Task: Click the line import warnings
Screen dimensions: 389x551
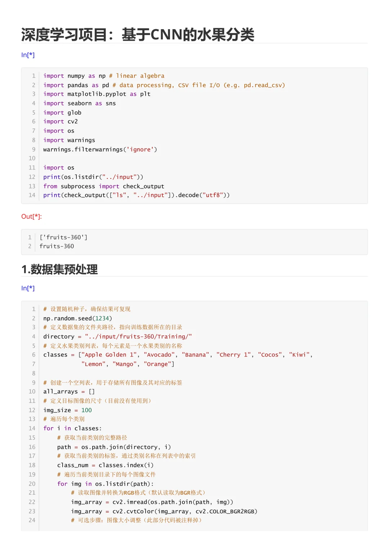Action: [x=69, y=140]
